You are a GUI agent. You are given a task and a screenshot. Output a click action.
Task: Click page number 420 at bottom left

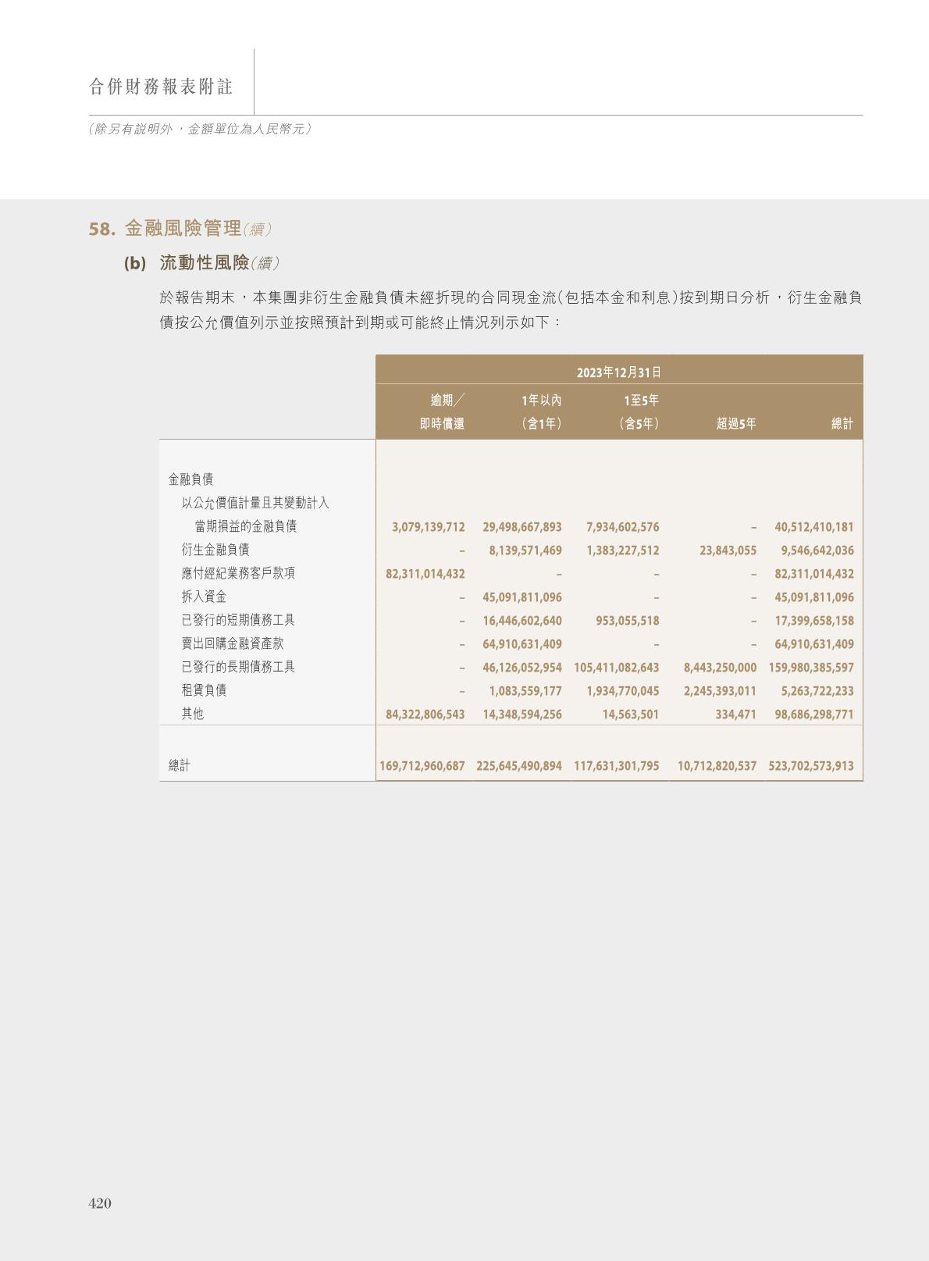pyautogui.click(x=100, y=1203)
